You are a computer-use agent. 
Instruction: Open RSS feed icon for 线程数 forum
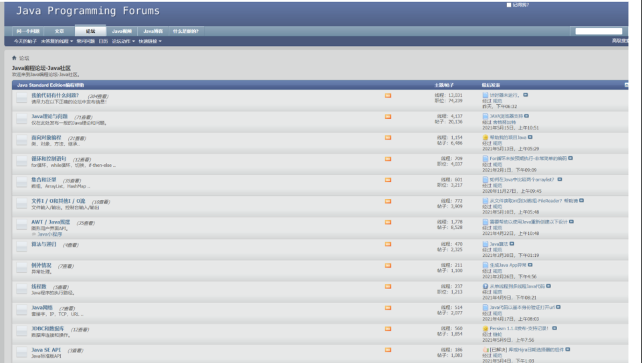pos(388,287)
